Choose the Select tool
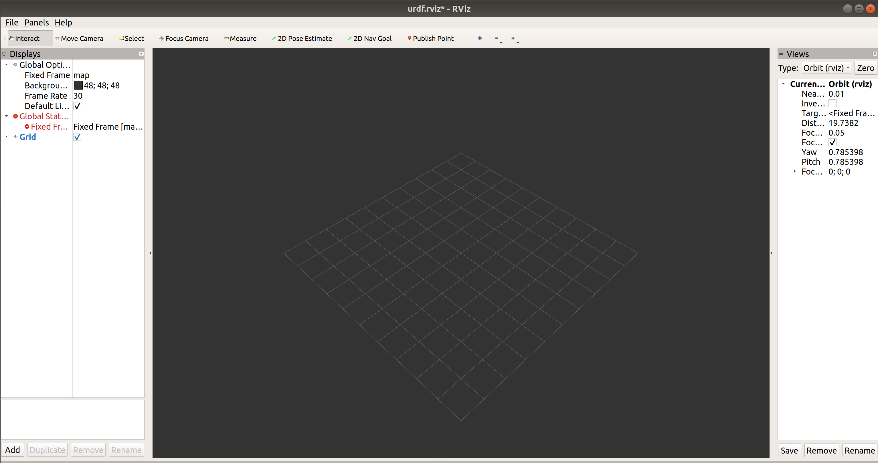Viewport: 878px width, 463px height. (x=132, y=39)
